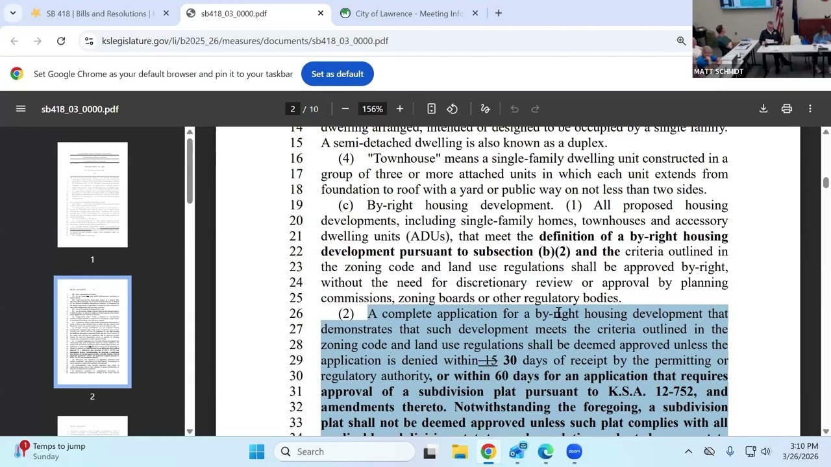This screenshot has height=467, width=831.
Task: Rotate the PDF counterclockwise
Action: click(x=453, y=109)
